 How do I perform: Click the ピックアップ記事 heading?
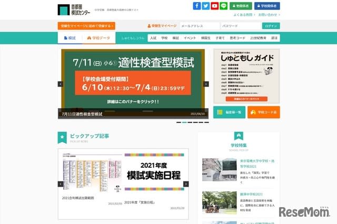coord(90,136)
